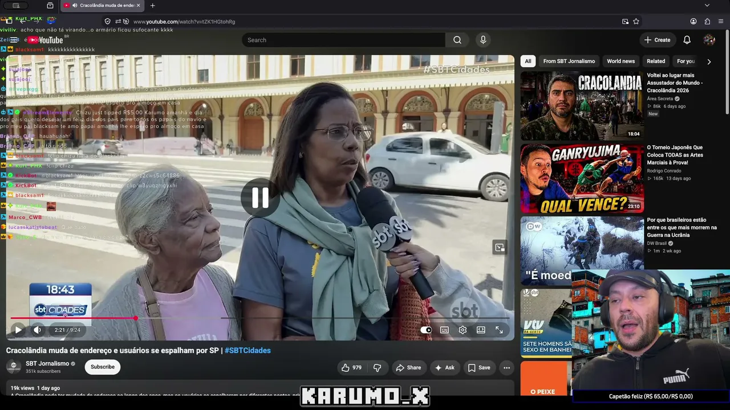Open Cracolândia 2026 video thumbnail
730x410 pixels.
[x=582, y=106]
